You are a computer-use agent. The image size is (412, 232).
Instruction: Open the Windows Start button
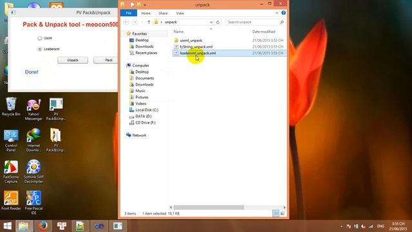click(7, 226)
